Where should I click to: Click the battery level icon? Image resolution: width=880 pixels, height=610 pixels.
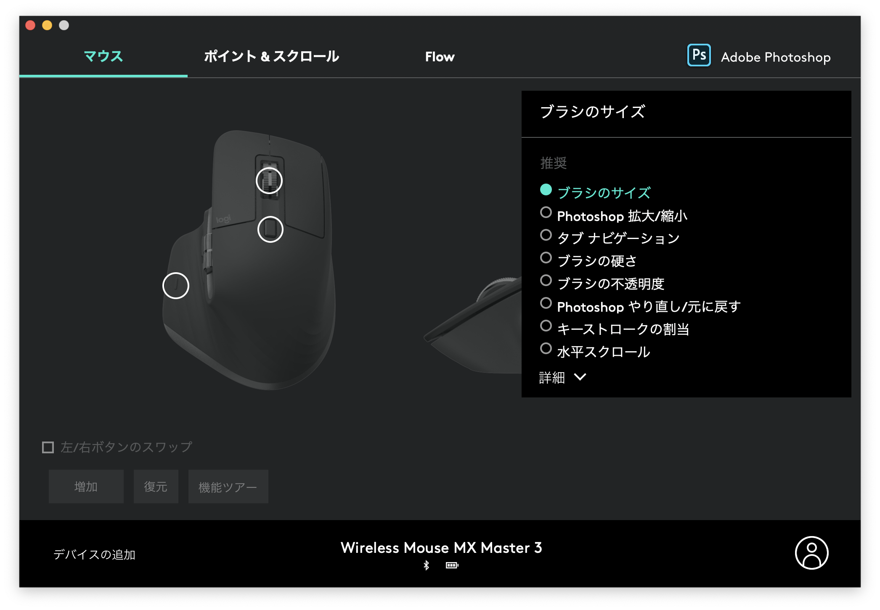[x=452, y=565]
